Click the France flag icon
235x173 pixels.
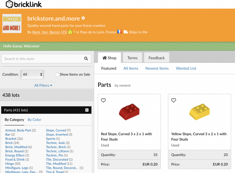click(120, 32)
